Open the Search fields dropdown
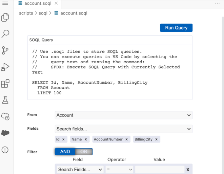224x174 pixels. click(x=123, y=129)
